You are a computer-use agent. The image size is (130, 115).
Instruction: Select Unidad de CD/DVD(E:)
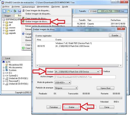[x=18, y=78]
